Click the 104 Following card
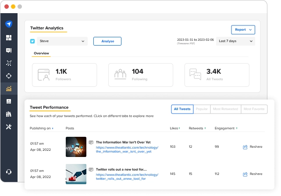Image resolution: width=281 pixels, height=196 pixels. tap(141, 75)
